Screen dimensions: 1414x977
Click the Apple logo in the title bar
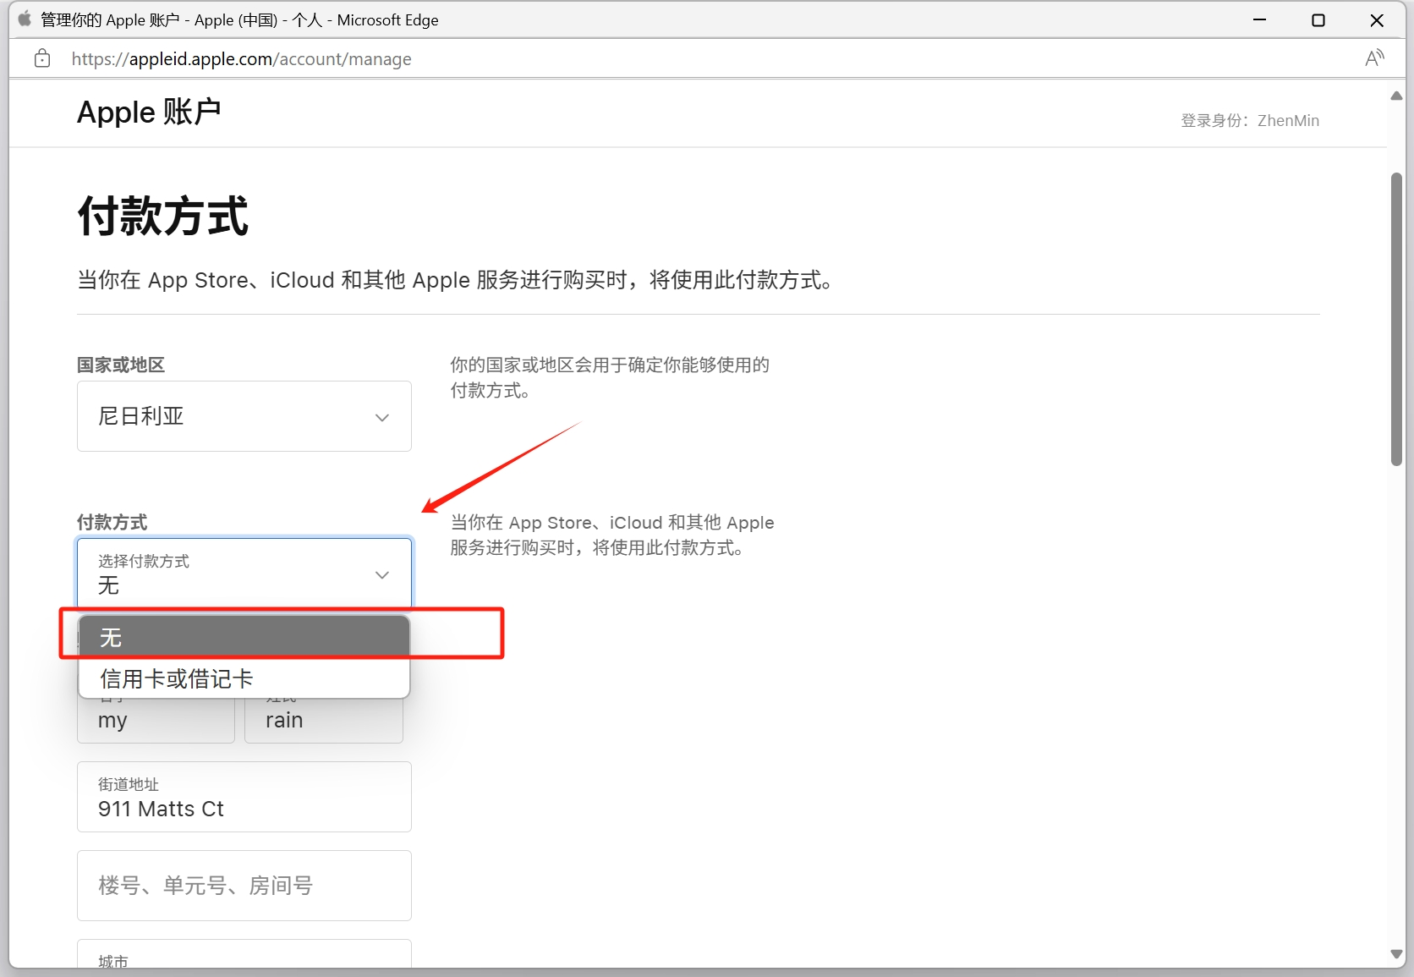point(25,19)
